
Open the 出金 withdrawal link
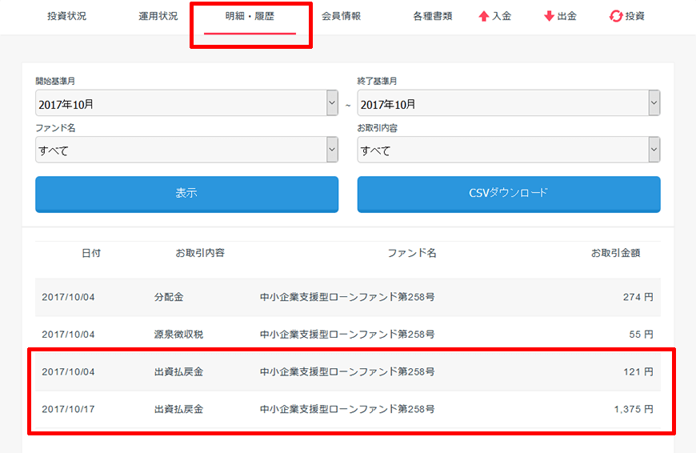[567, 17]
